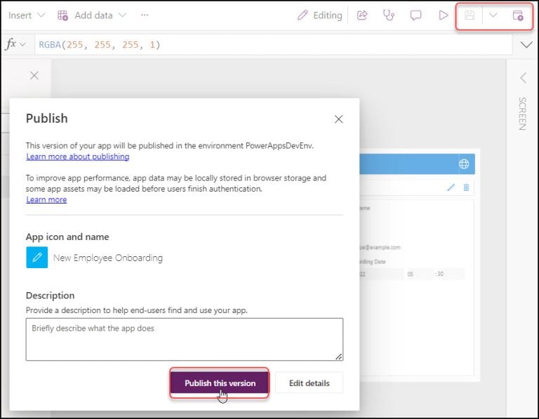Click the Save disk icon
Screen dimensions: 539x419
pos(470,15)
